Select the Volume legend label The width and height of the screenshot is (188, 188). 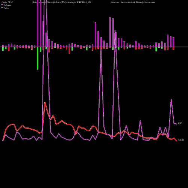[x=7, y=5]
